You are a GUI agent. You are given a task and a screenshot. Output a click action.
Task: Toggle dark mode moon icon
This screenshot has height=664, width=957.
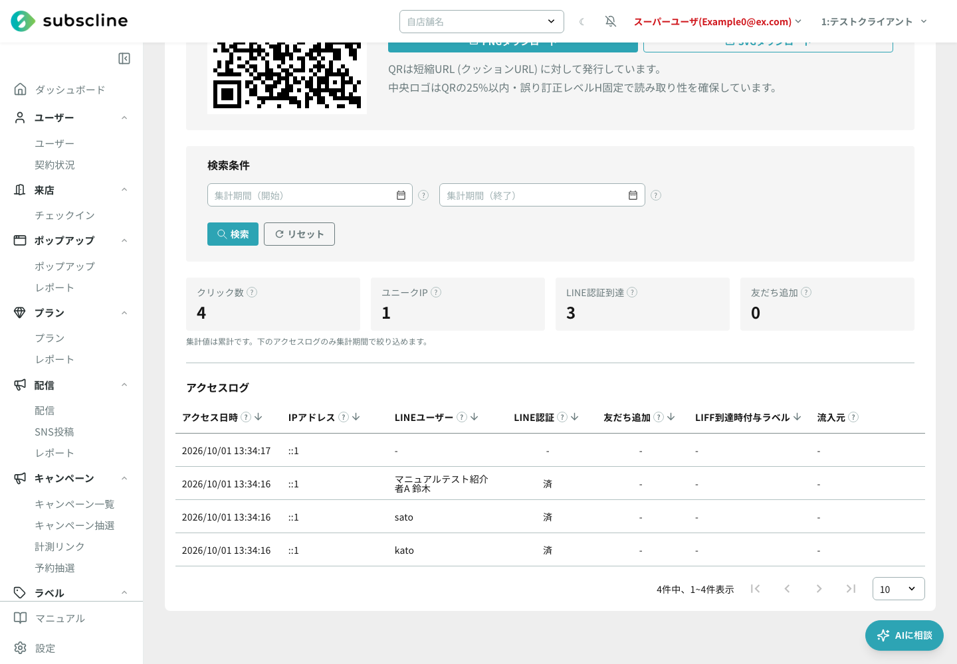(x=582, y=22)
